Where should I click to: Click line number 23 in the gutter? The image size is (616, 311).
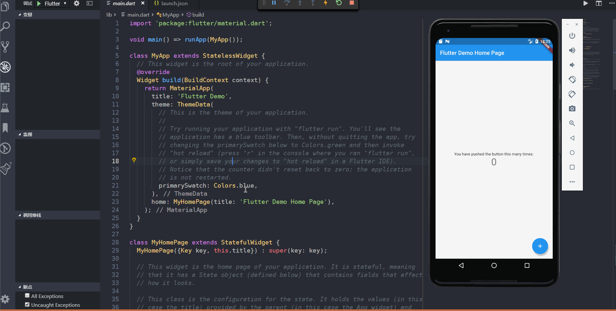[x=115, y=202]
